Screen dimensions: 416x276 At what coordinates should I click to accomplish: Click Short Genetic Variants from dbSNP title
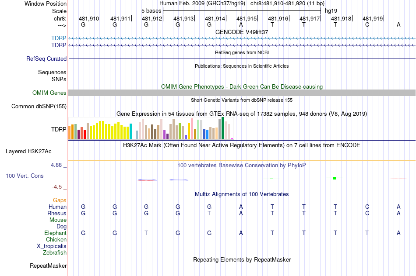(x=242, y=100)
